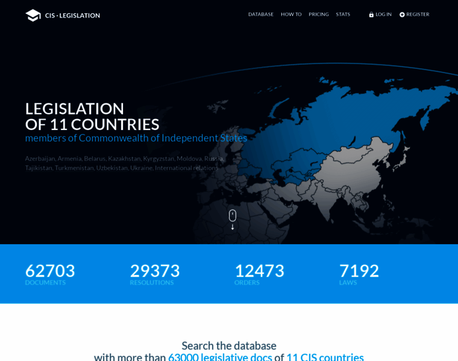The width and height of the screenshot is (458, 361).
Task: Click the 63000 legislative docs link
Action: (x=220, y=357)
